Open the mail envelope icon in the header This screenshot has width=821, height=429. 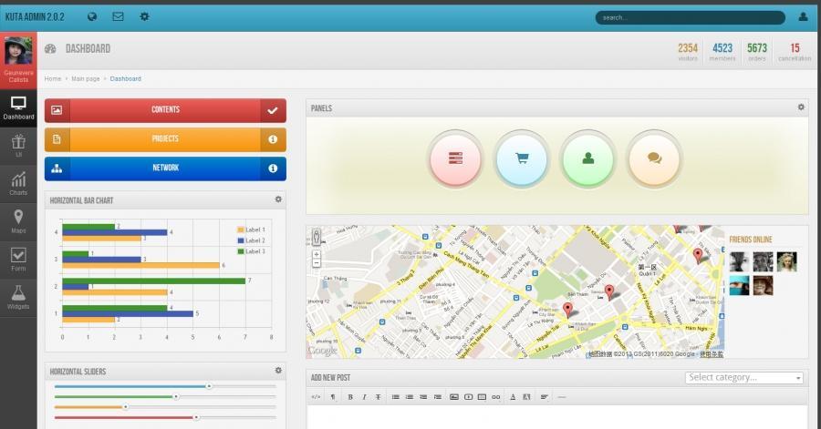(x=119, y=16)
